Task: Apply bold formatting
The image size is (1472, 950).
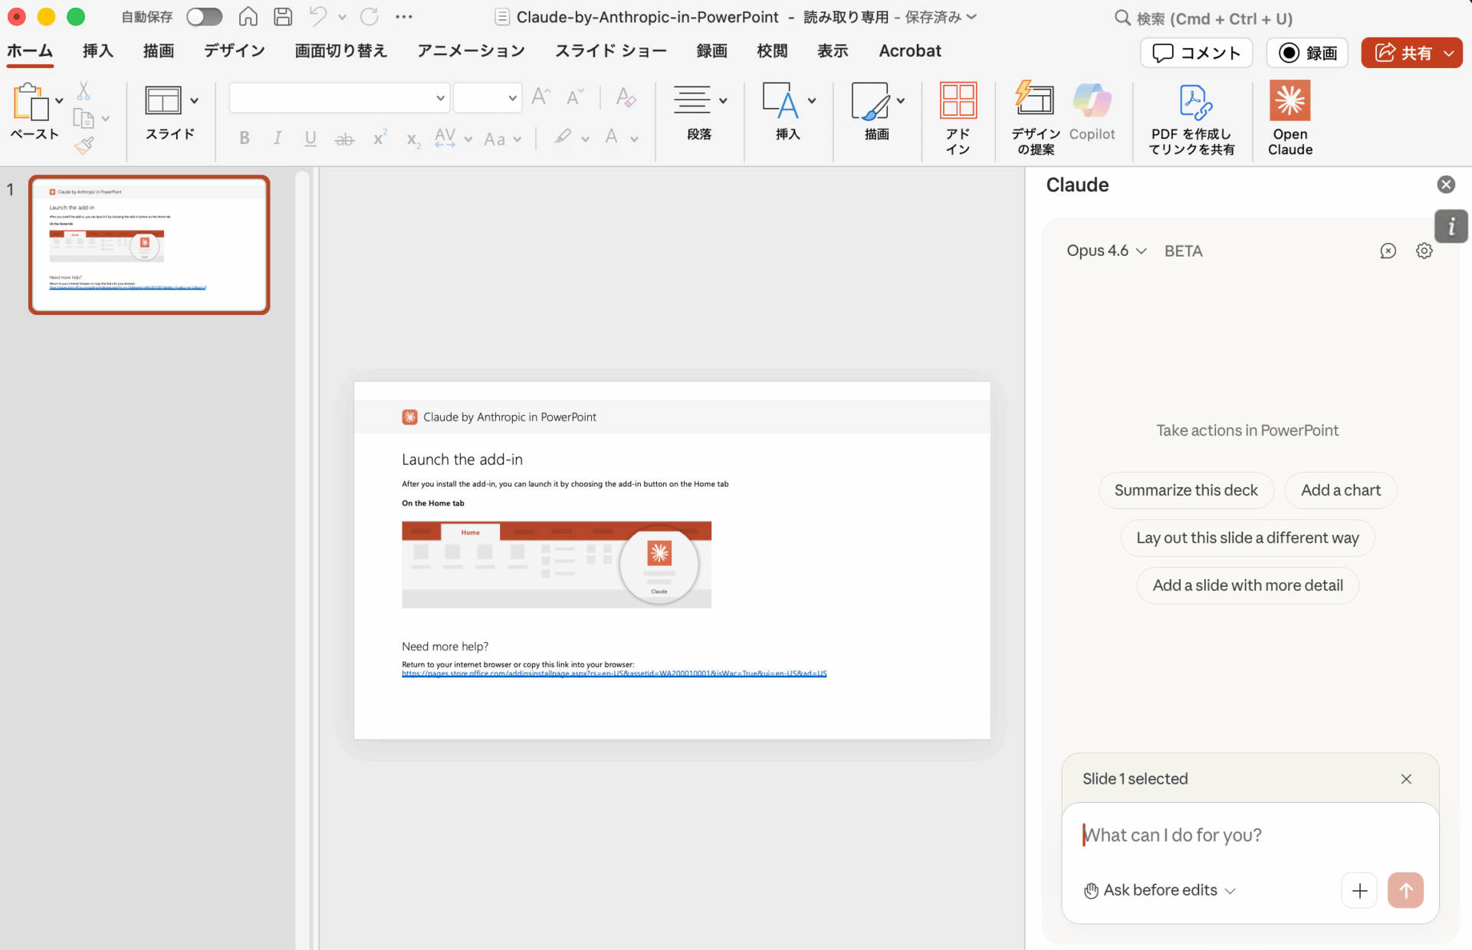Action: [244, 138]
